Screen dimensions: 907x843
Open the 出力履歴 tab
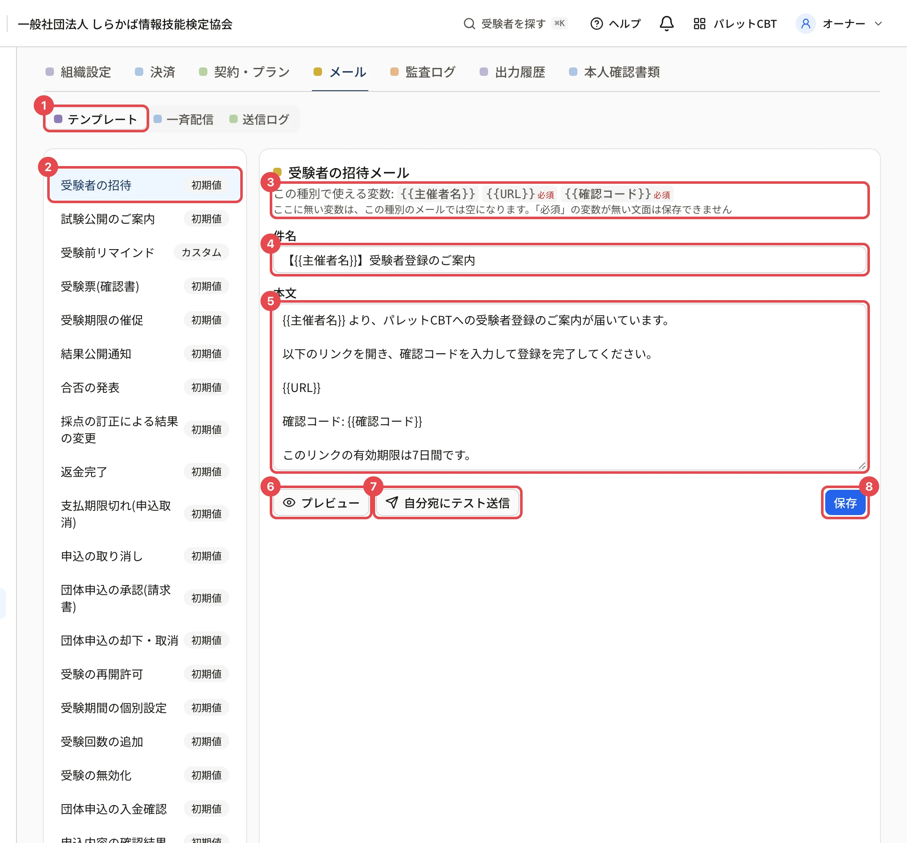coord(513,72)
